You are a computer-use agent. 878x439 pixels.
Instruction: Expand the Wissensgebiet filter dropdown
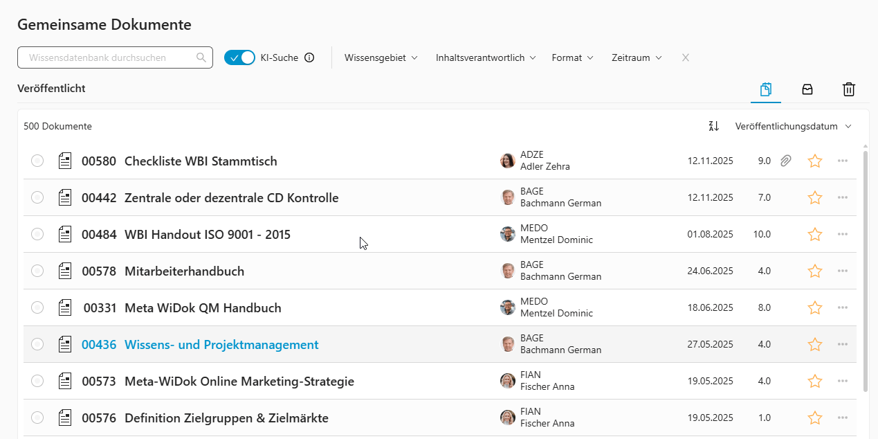click(381, 57)
